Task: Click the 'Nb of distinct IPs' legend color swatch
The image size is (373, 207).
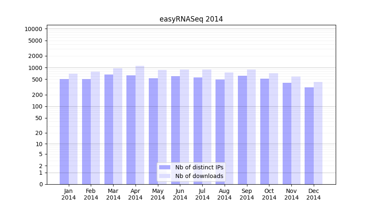Action: (165, 167)
